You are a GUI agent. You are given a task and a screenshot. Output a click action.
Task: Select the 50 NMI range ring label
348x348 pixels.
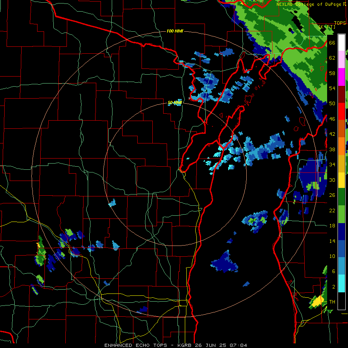pyautogui.click(x=175, y=102)
